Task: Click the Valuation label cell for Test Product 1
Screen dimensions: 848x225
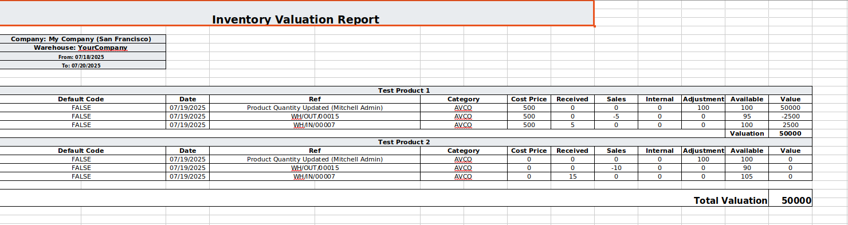Action: pos(747,133)
